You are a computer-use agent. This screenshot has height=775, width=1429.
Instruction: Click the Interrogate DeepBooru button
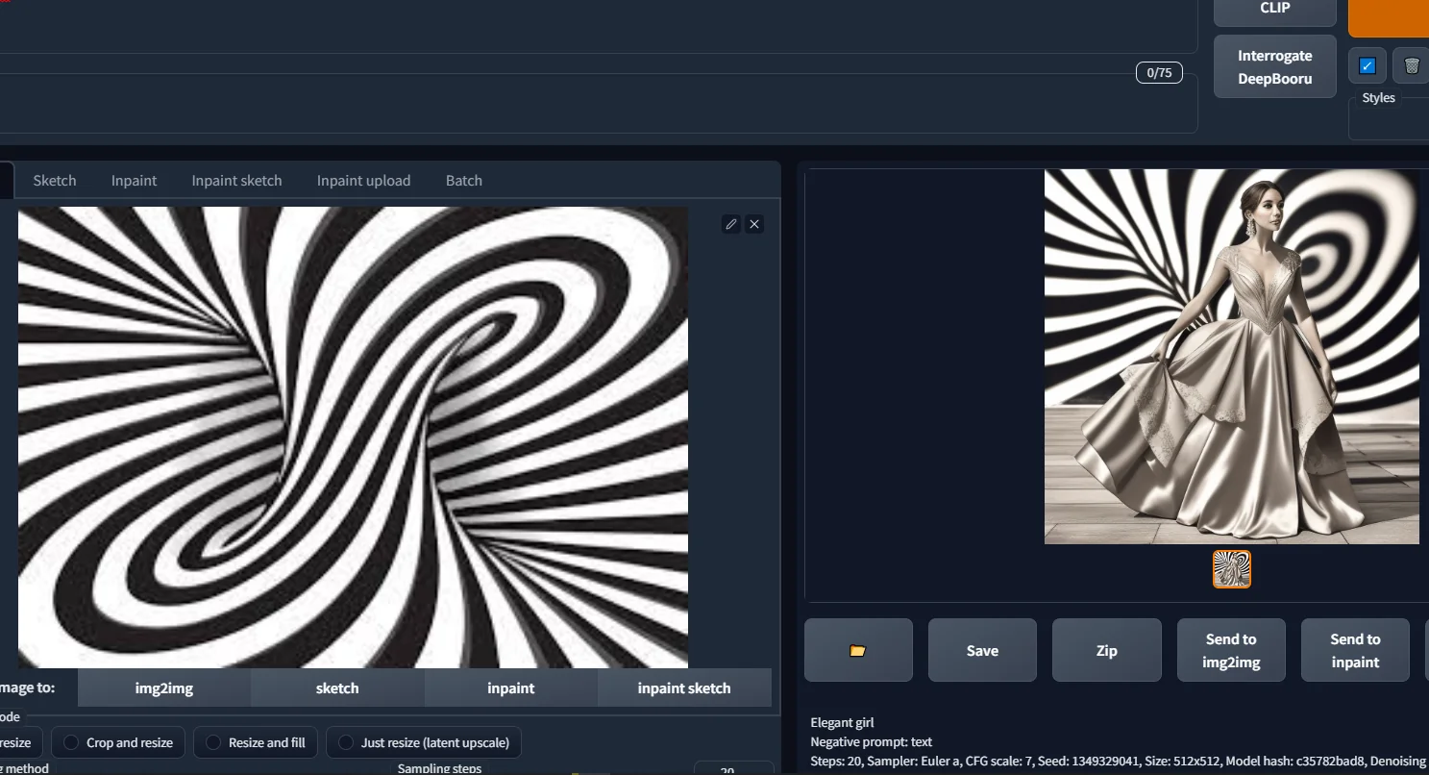1275,66
